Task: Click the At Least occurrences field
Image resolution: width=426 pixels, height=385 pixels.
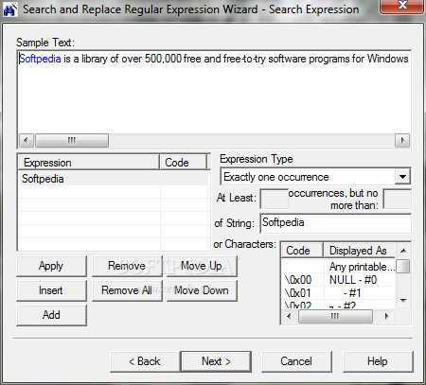Action: pos(274,199)
